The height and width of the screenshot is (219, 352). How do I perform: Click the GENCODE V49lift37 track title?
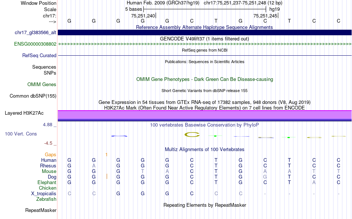pyautogui.click(x=205, y=39)
